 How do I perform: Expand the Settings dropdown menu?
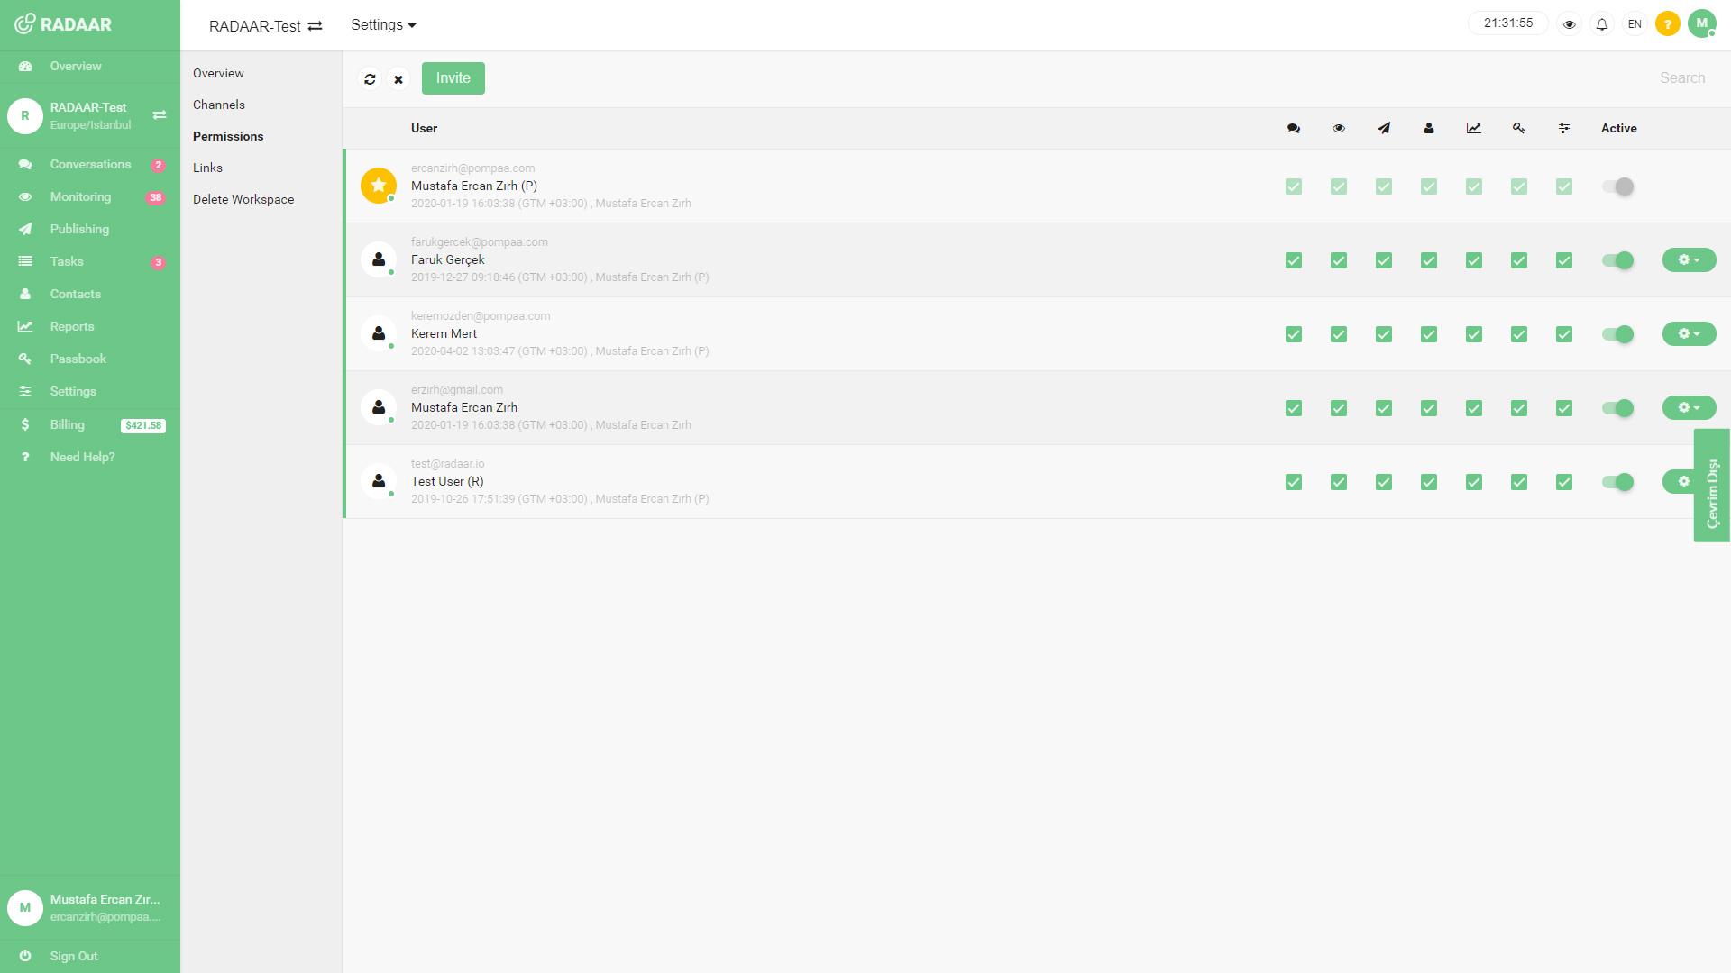(383, 23)
